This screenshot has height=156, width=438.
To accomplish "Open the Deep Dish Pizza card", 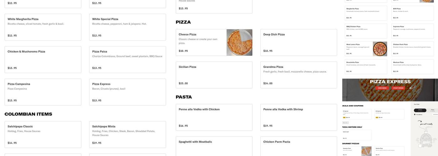I will coord(298,42).
